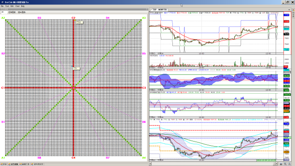Switch to the TXF - MINUTE1 chart tab
Viewport: 295px width, 166px height.
159,10
